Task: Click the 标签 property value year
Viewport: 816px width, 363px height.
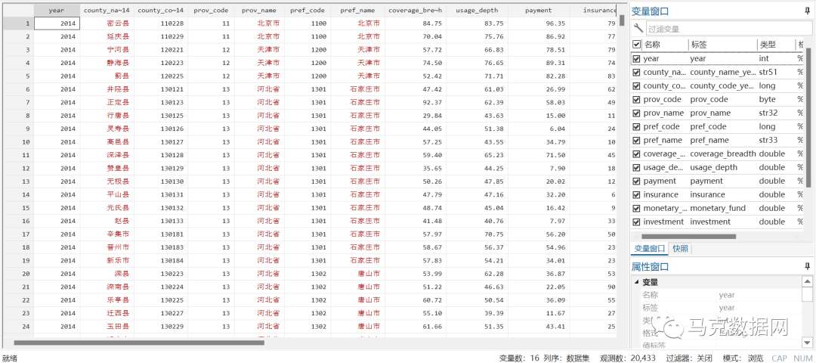Action: (x=727, y=308)
